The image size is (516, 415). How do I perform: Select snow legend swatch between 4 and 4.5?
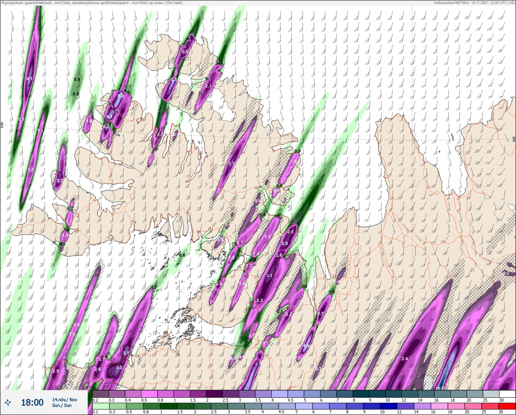tap(280, 394)
